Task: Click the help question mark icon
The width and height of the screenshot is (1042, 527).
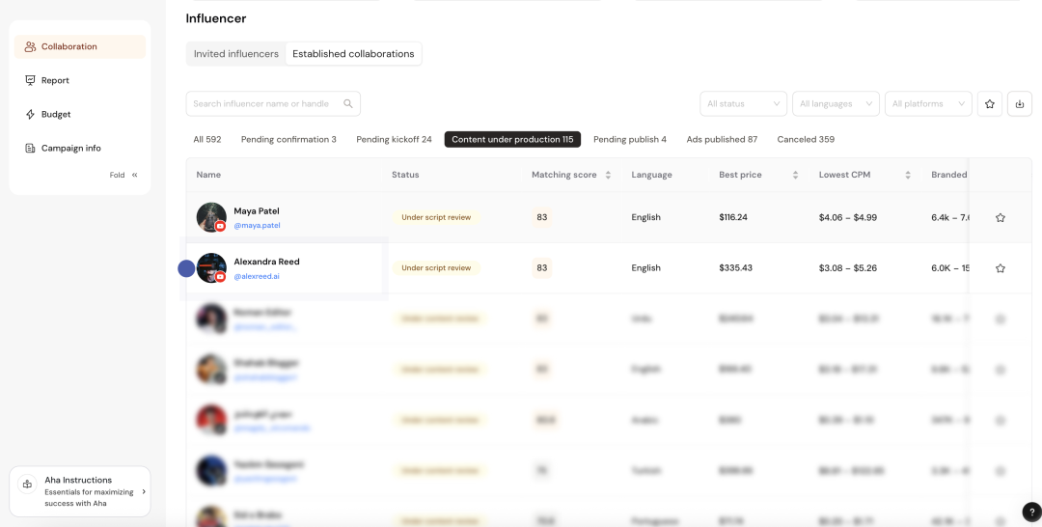Action: (x=1031, y=512)
